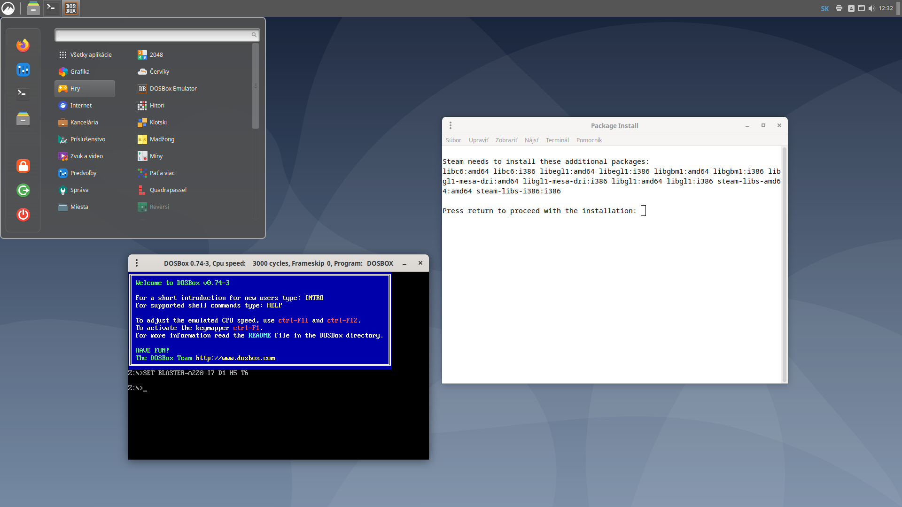Click the clock showing 12:32

(x=886, y=8)
